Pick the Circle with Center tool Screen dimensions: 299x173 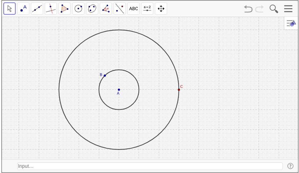78,9
